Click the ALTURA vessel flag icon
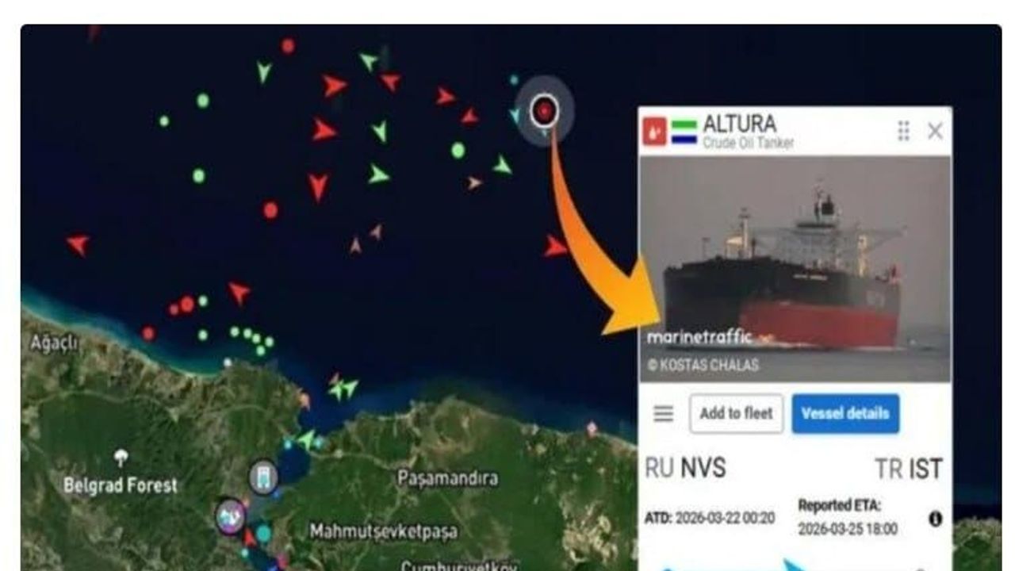 684,132
